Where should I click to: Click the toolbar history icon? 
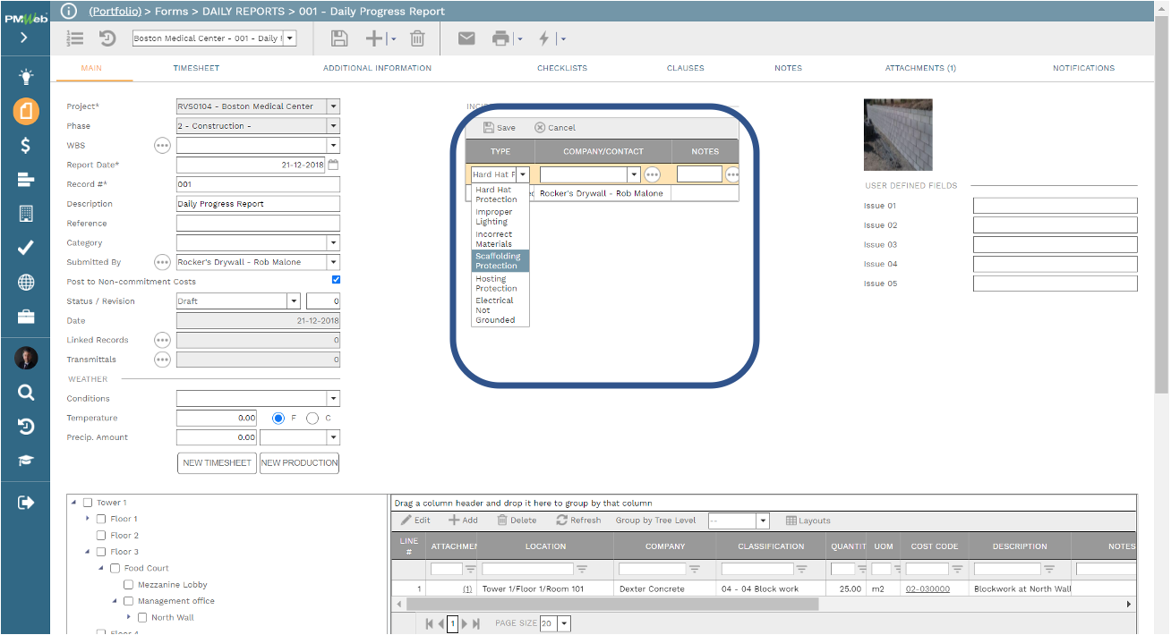pyautogui.click(x=107, y=38)
